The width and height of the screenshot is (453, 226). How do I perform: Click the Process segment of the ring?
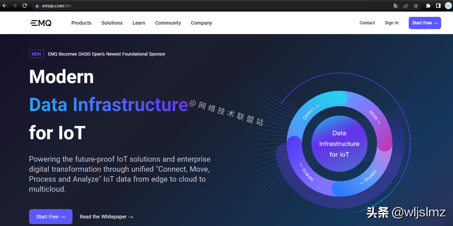pyautogui.click(x=368, y=177)
